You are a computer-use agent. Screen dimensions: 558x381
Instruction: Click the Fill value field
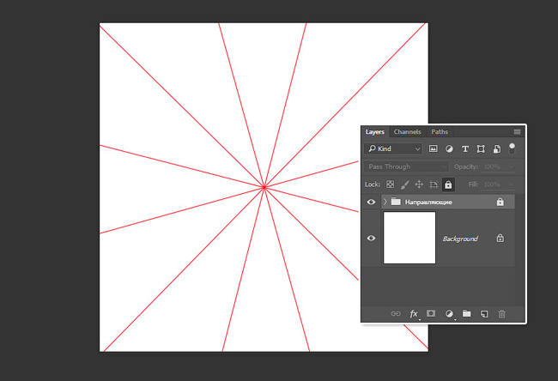pos(493,184)
